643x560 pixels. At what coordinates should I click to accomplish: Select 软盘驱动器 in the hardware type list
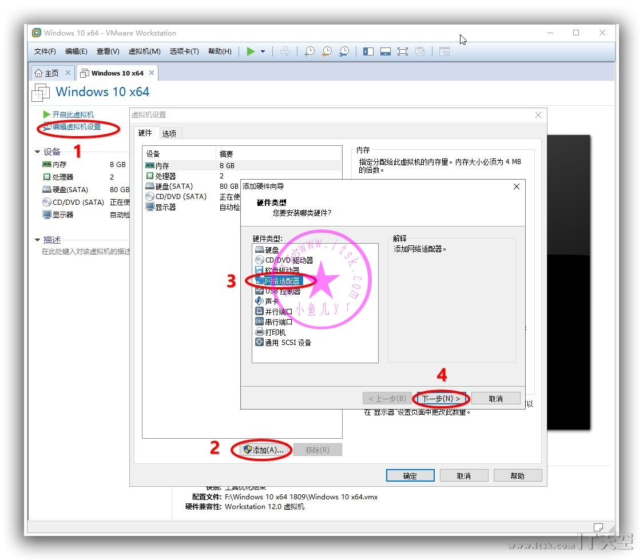[277, 270]
